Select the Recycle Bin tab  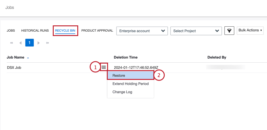(x=65, y=31)
